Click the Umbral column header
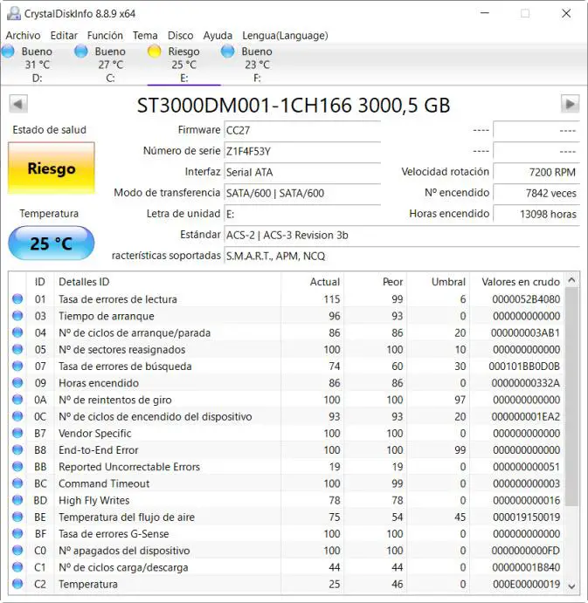 point(439,282)
